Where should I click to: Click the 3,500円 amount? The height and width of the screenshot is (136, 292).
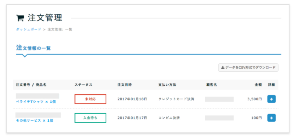pos(255,99)
